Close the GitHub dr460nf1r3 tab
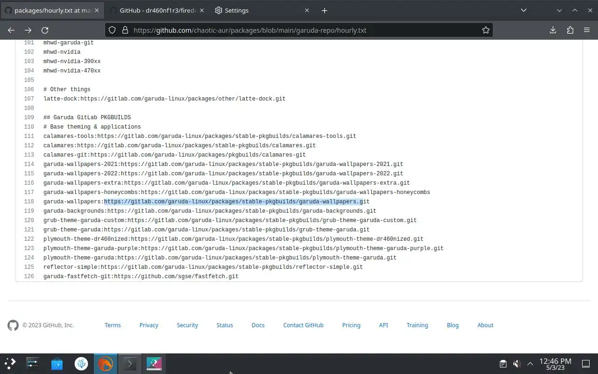598x374 pixels. pyautogui.click(x=202, y=10)
